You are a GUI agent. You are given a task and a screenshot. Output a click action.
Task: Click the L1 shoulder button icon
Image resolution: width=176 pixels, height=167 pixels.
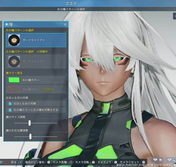155,160
